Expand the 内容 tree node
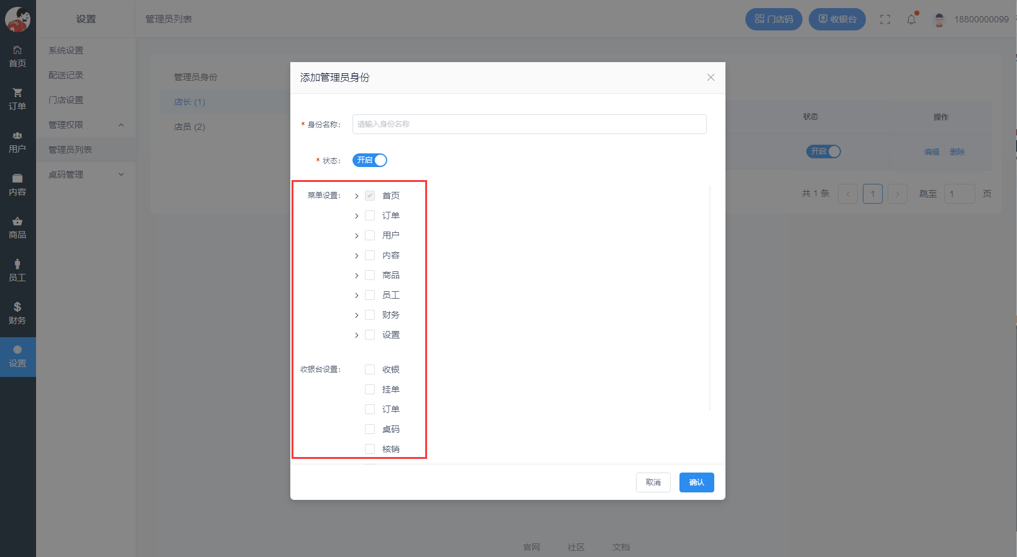This screenshot has width=1017, height=557. click(356, 256)
